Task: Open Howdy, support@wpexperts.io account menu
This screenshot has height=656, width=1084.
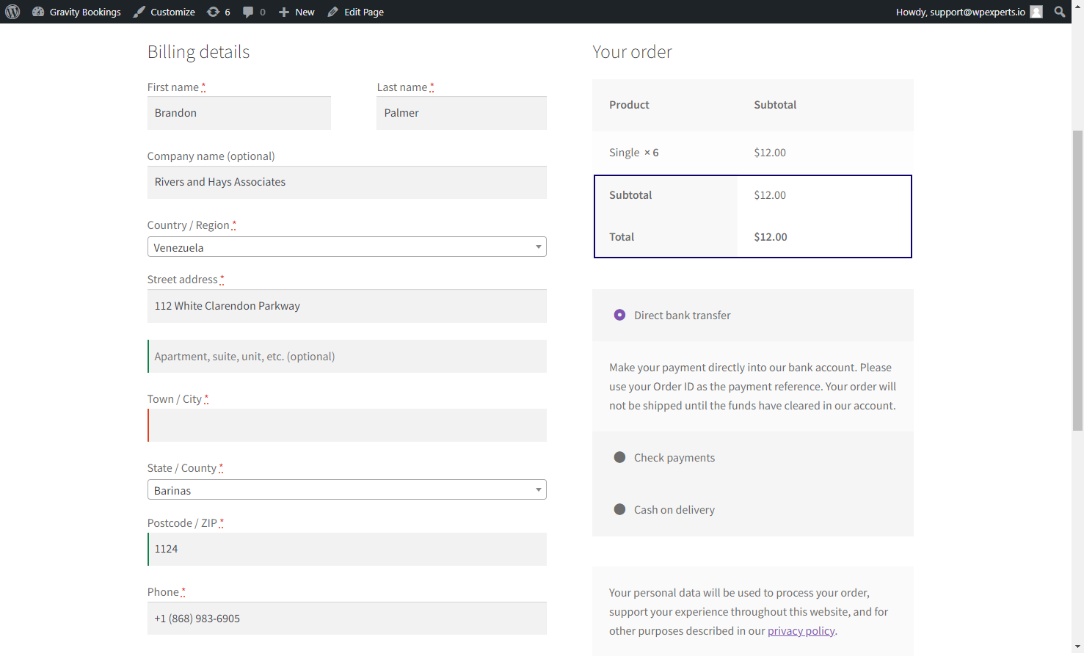Action: coord(969,12)
